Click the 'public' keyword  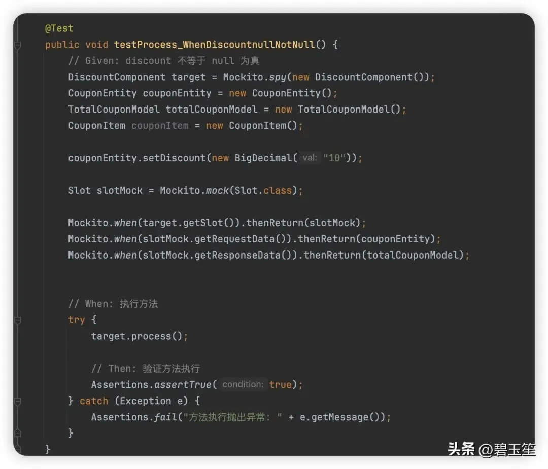click(x=62, y=44)
